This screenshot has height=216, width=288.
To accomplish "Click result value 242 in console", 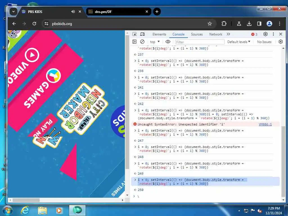I will (141, 104).
